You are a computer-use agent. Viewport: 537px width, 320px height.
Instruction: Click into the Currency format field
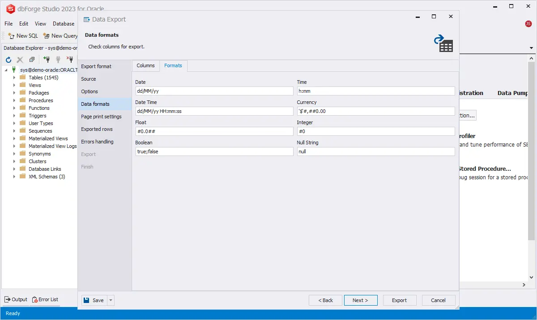click(375, 111)
